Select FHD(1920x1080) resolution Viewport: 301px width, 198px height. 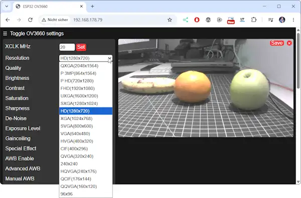[86, 88]
